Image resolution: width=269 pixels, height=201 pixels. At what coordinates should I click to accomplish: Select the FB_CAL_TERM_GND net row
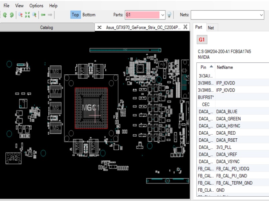pyautogui.click(x=233, y=183)
